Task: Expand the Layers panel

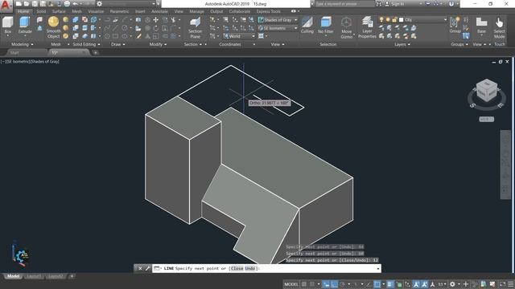Action: tap(402, 44)
